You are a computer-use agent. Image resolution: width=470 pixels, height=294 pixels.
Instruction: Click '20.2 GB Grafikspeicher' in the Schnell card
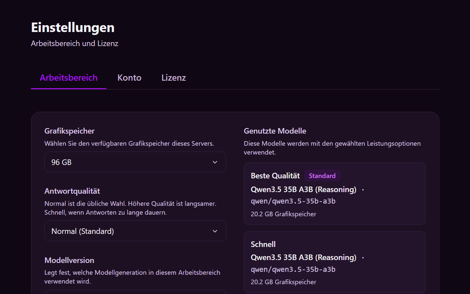[283, 282]
